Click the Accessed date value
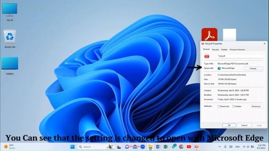Viewport: 269px width, 151px height. point(232,99)
